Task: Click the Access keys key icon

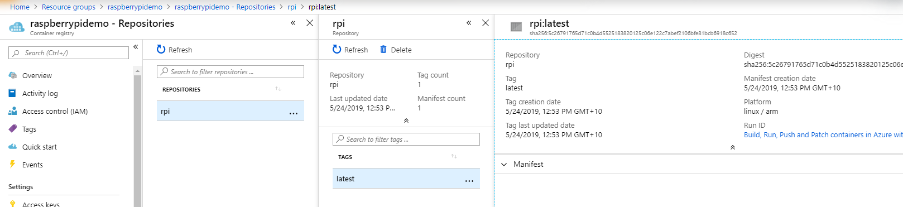Action: click(13, 204)
